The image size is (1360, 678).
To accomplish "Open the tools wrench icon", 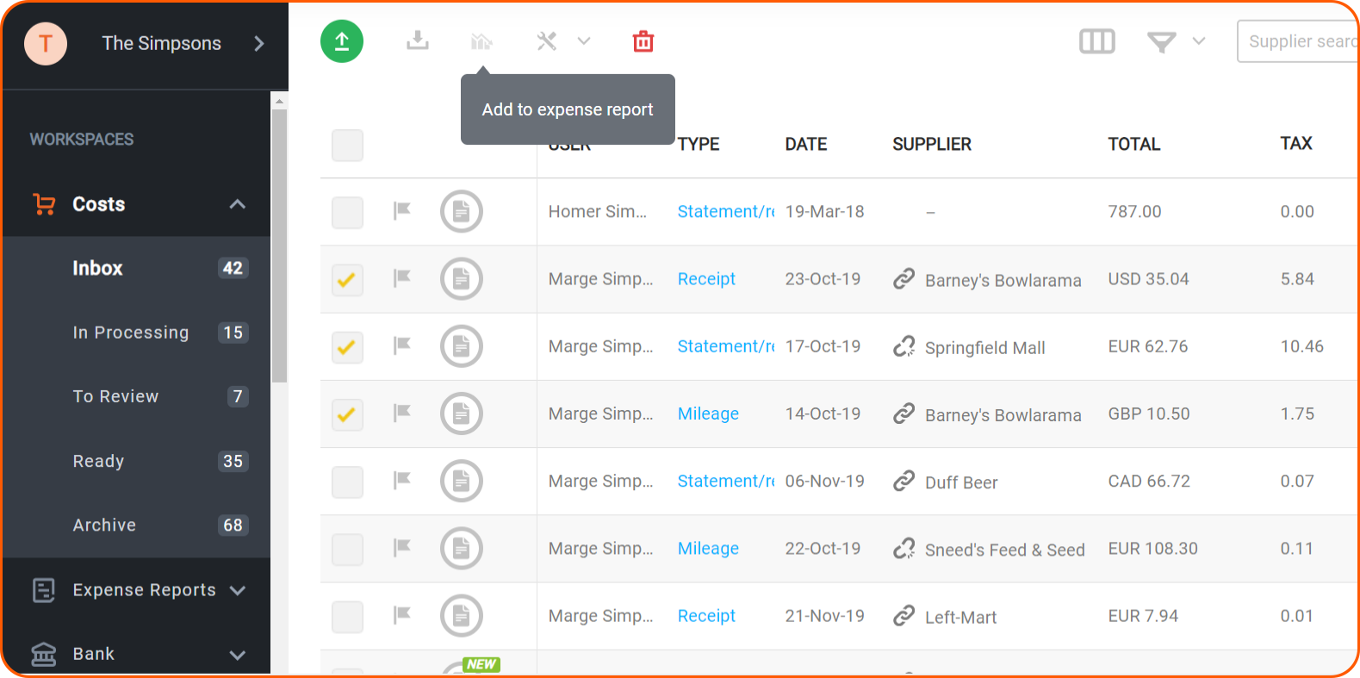I will [x=547, y=41].
